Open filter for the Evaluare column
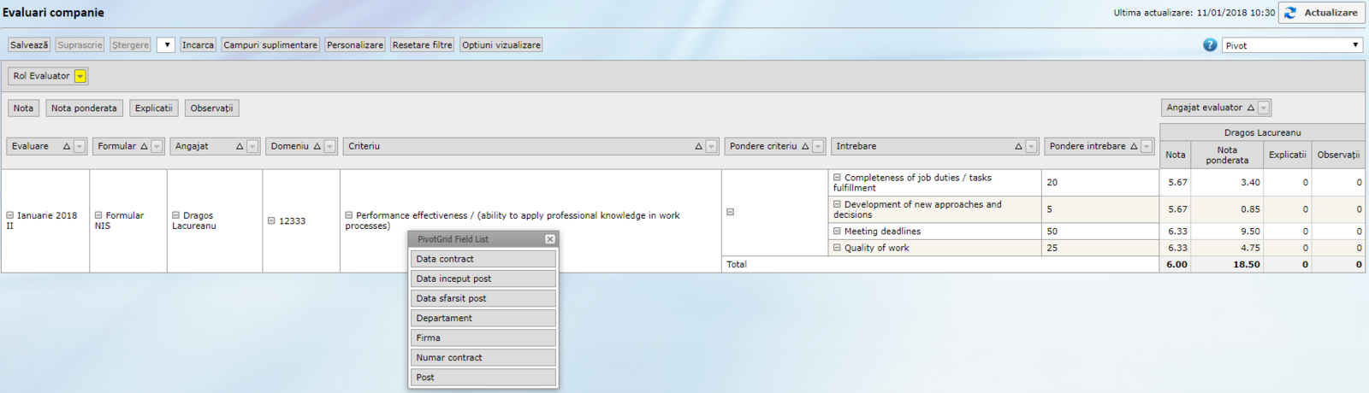Image resolution: width=1369 pixels, height=393 pixels. (80, 147)
